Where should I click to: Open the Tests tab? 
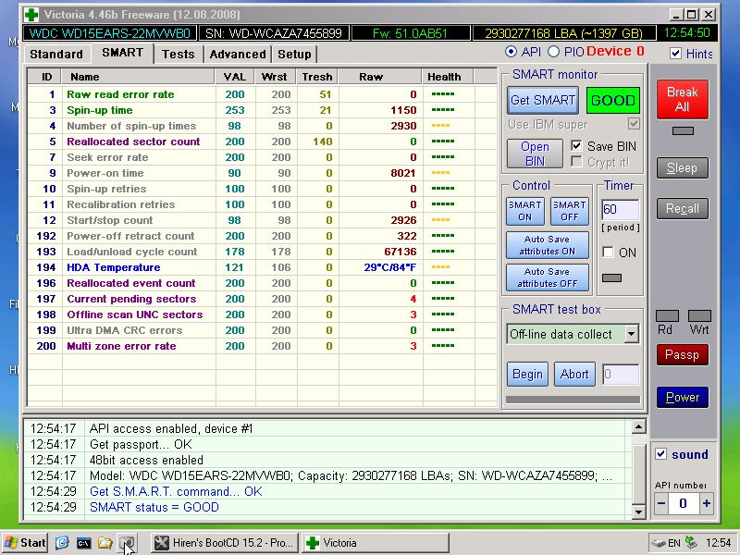[178, 55]
